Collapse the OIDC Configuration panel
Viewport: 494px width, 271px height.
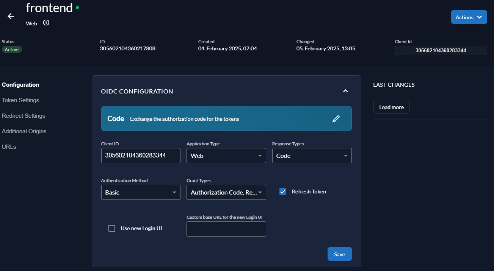tap(345, 91)
